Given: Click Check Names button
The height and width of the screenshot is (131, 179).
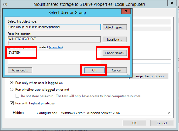Looking at the screenshot, I should [x=114, y=53].
